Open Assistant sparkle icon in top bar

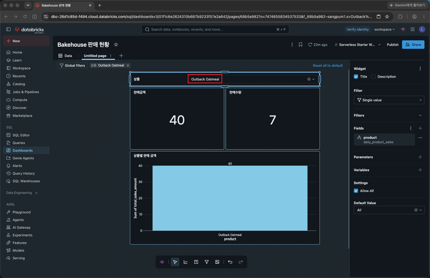[x=403, y=29]
